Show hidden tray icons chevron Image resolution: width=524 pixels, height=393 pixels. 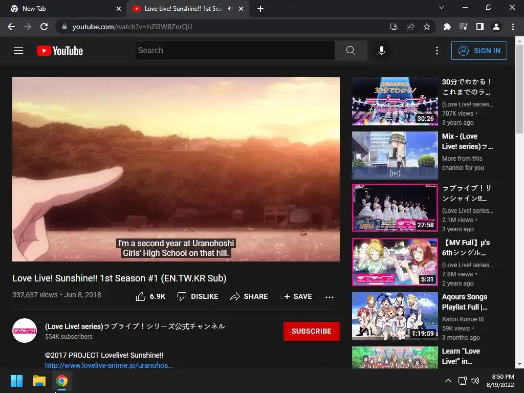pyautogui.click(x=448, y=381)
